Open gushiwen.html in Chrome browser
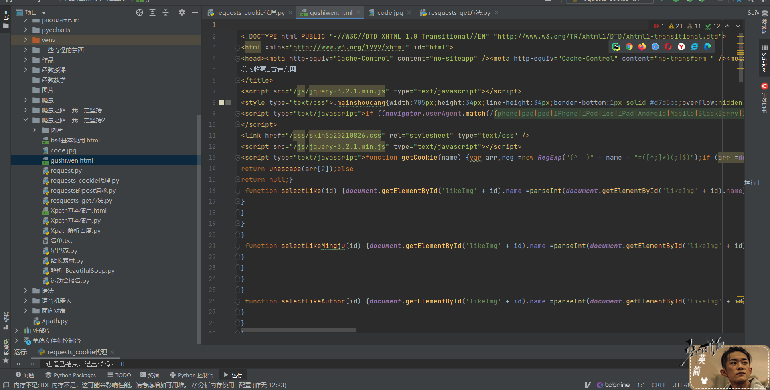 point(629,47)
